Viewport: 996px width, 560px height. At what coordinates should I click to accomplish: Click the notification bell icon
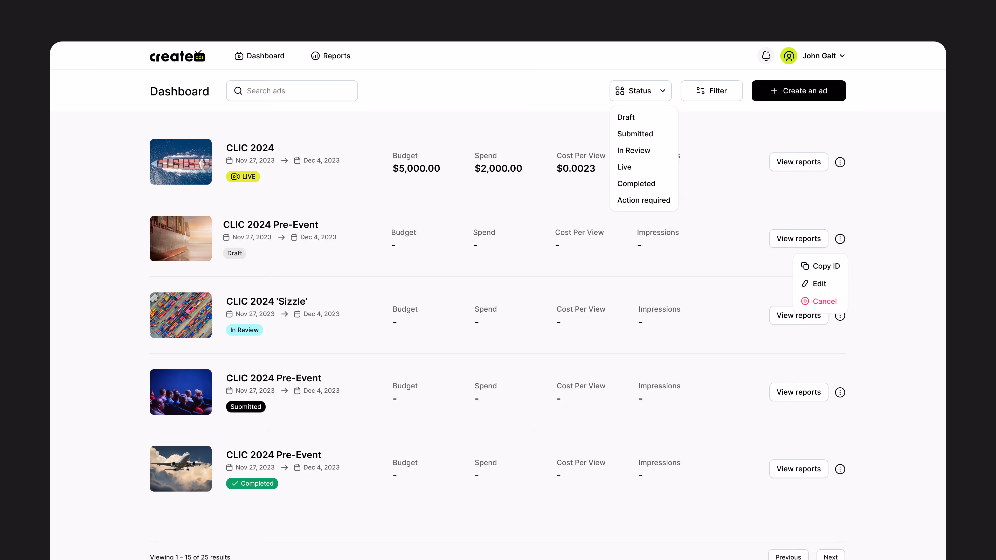(766, 56)
